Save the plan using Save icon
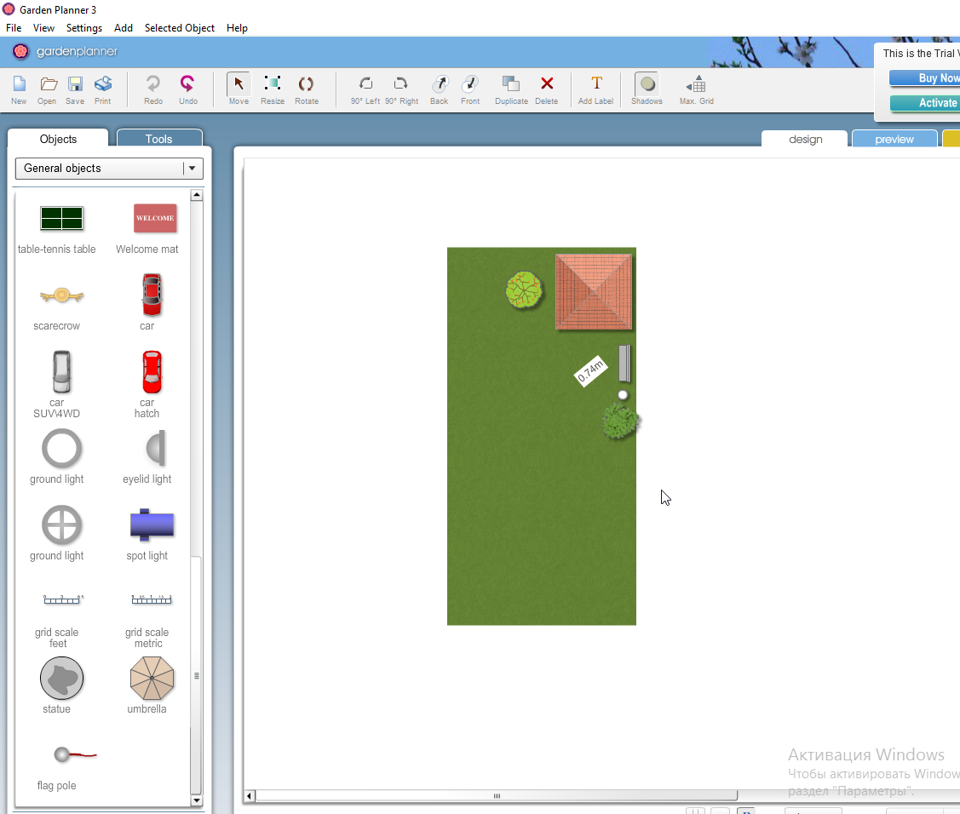 [x=75, y=90]
